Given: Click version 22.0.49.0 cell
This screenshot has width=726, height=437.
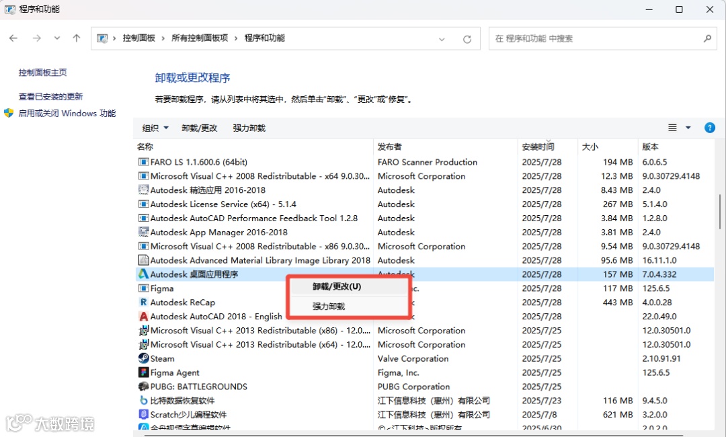Looking at the screenshot, I should point(659,316).
